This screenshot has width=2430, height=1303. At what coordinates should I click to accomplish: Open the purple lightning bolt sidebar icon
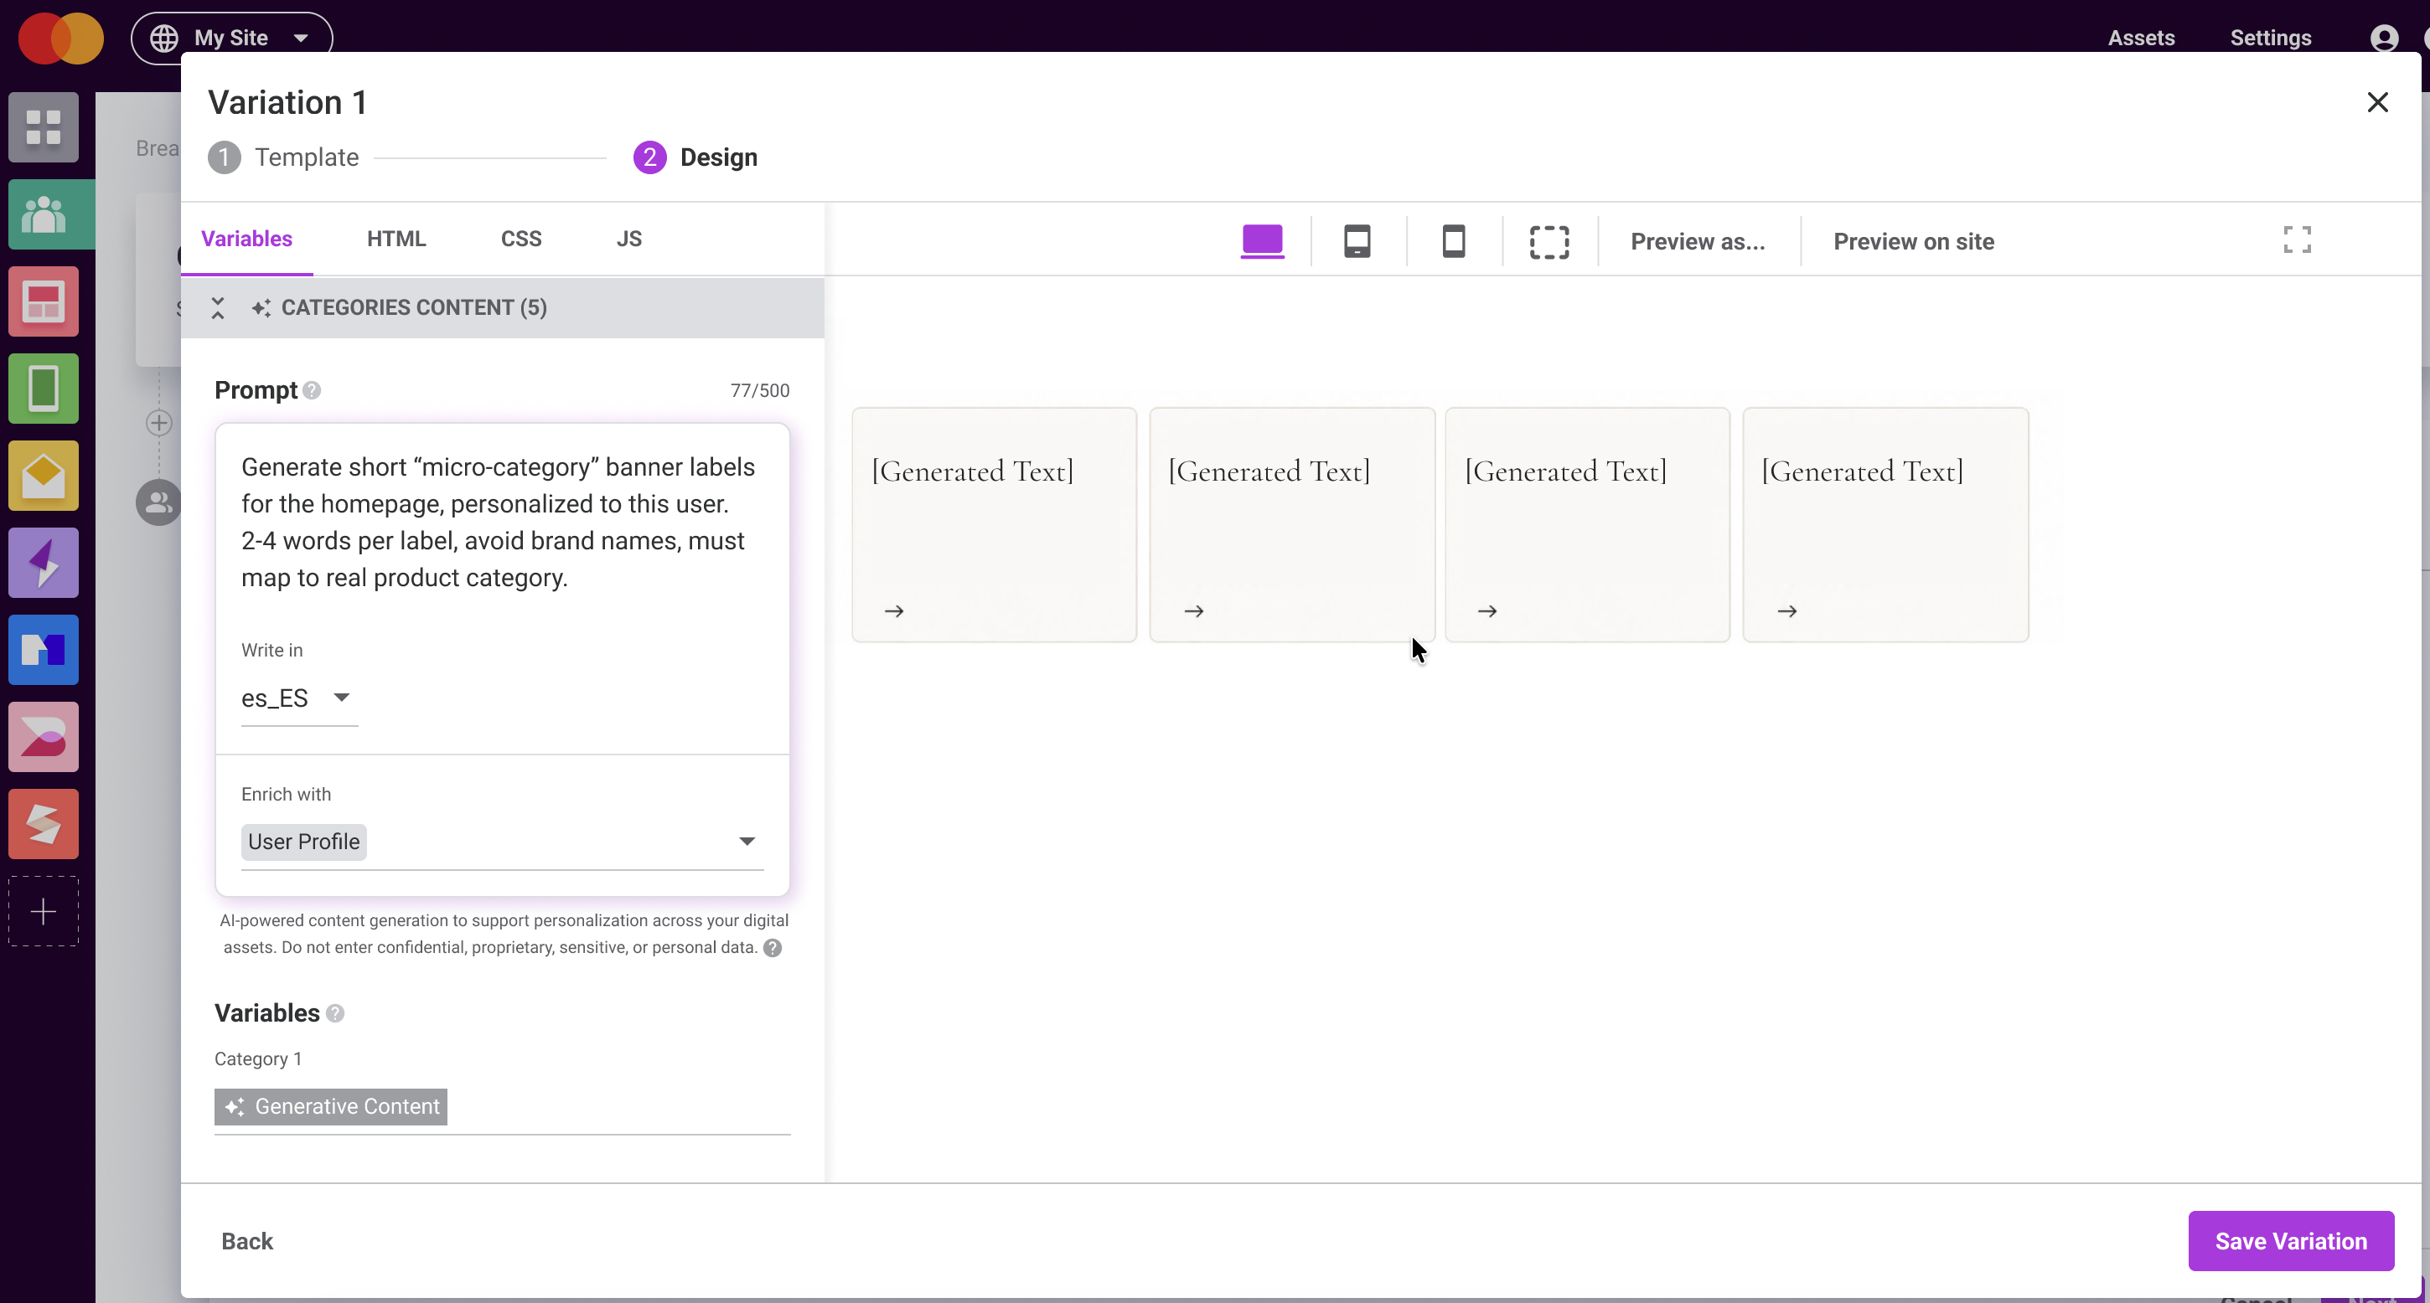click(x=44, y=563)
